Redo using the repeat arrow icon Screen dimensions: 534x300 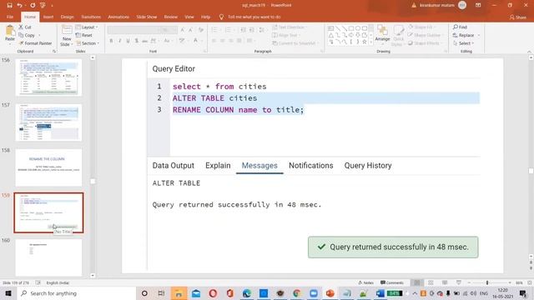tap(33, 5)
